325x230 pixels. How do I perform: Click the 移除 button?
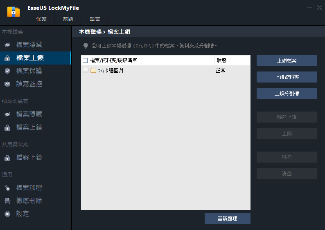pyautogui.click(x=287, y=157)
